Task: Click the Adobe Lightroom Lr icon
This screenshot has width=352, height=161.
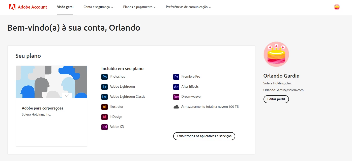Action: tap(104, 87)
